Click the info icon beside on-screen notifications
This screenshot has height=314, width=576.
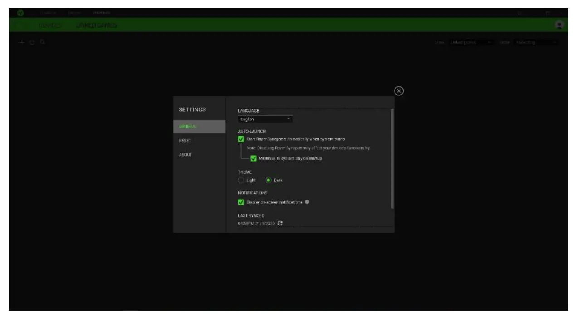(307, 202)
